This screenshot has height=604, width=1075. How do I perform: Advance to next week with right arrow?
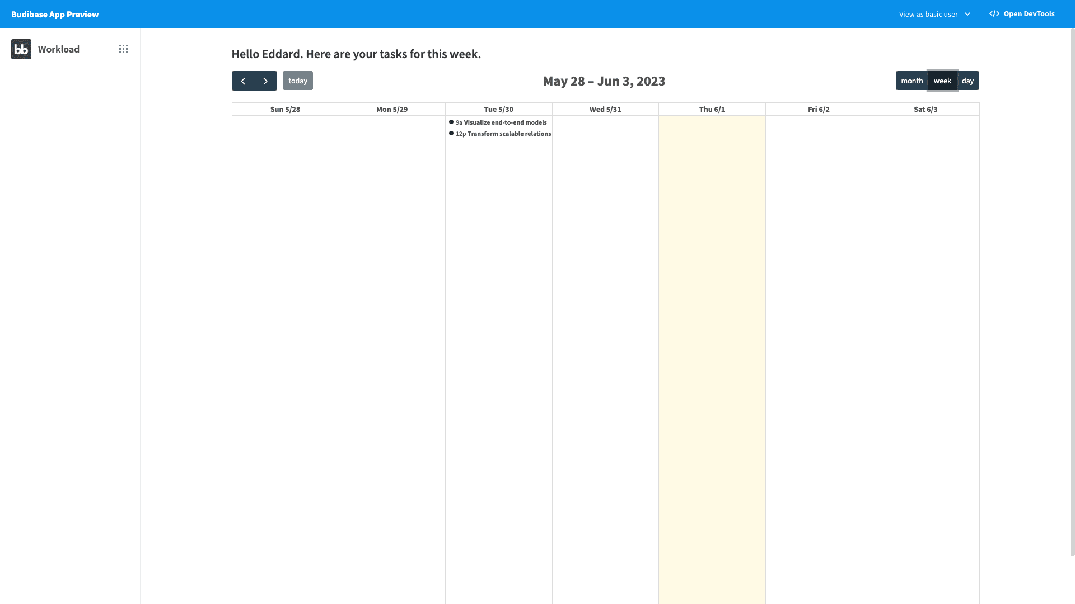(x=265, y=81)
